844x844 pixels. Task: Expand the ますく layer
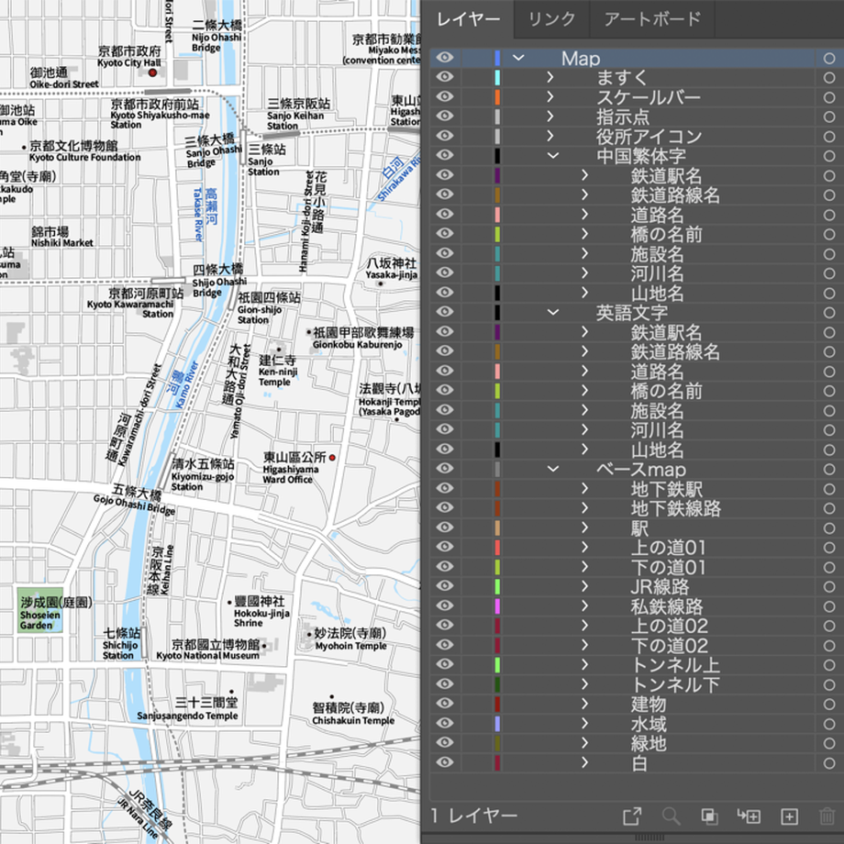coord(550,77)
